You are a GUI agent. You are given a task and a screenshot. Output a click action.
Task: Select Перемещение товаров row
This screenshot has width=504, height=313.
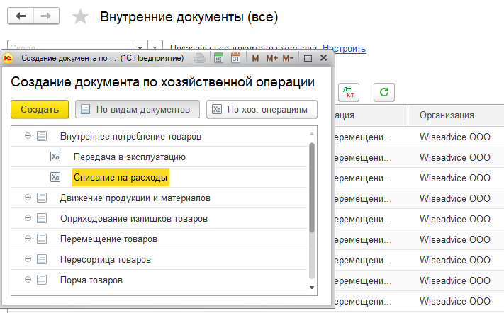point(159,239)
